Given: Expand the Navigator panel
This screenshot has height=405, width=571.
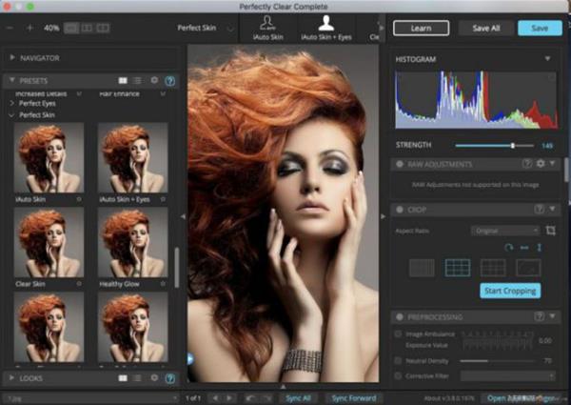Looking at the screenshot, I should 11,58.
